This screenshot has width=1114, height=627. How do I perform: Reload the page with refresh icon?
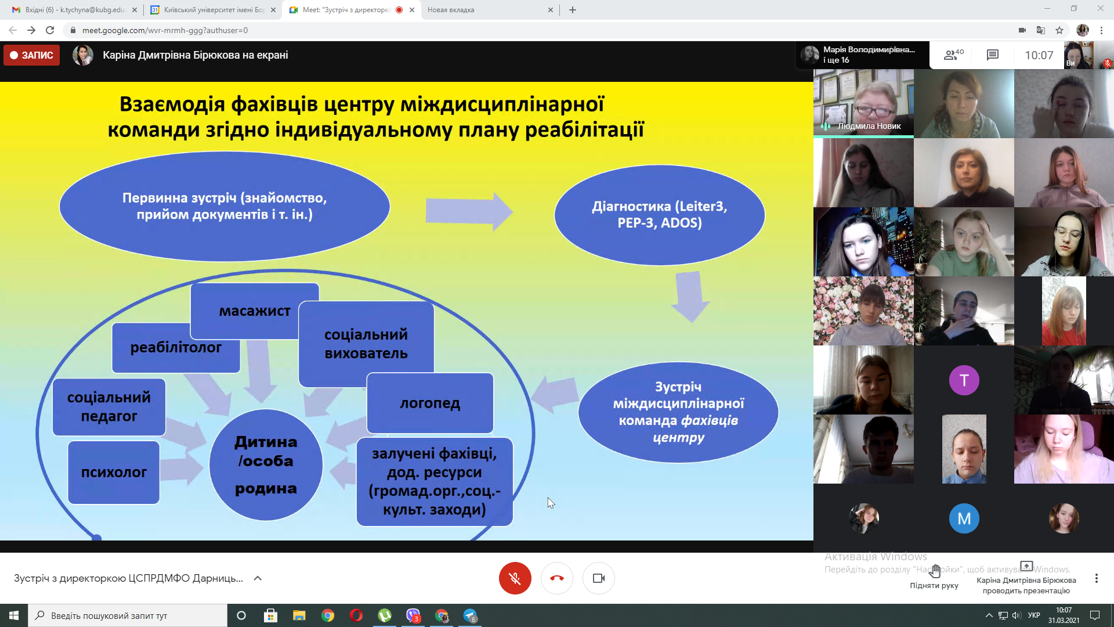pyautogui.click(x=50, y=30)
